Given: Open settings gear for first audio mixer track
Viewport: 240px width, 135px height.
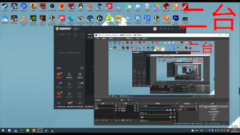Looking at the screenshot, I should click(174, 110).
